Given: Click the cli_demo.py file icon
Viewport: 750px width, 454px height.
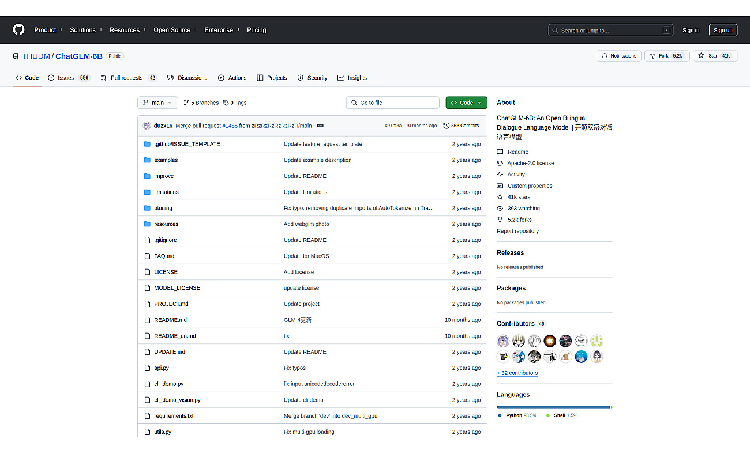Looking at the screenshot, I should [147, 384].
